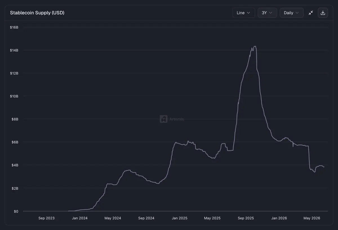Click the Sep 2023 x-axis label
This screenshot has height=230, width=338.
(x=46, y=218)
